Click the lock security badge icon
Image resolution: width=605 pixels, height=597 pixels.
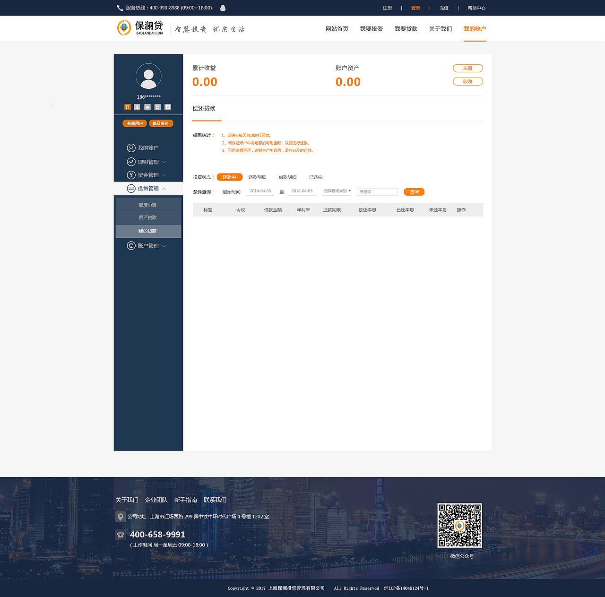coord(157,107)
